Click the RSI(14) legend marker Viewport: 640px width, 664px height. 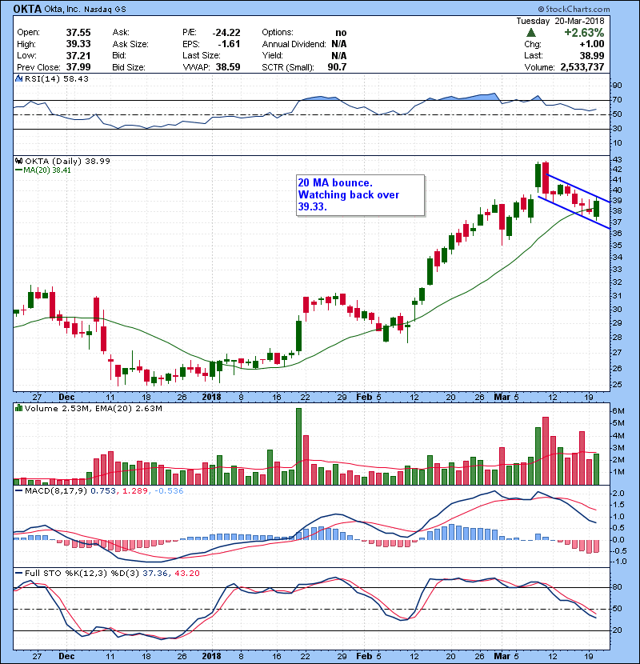click(18, 78)
